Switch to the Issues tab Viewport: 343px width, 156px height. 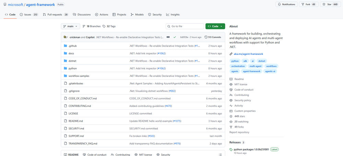click(29, 14)
